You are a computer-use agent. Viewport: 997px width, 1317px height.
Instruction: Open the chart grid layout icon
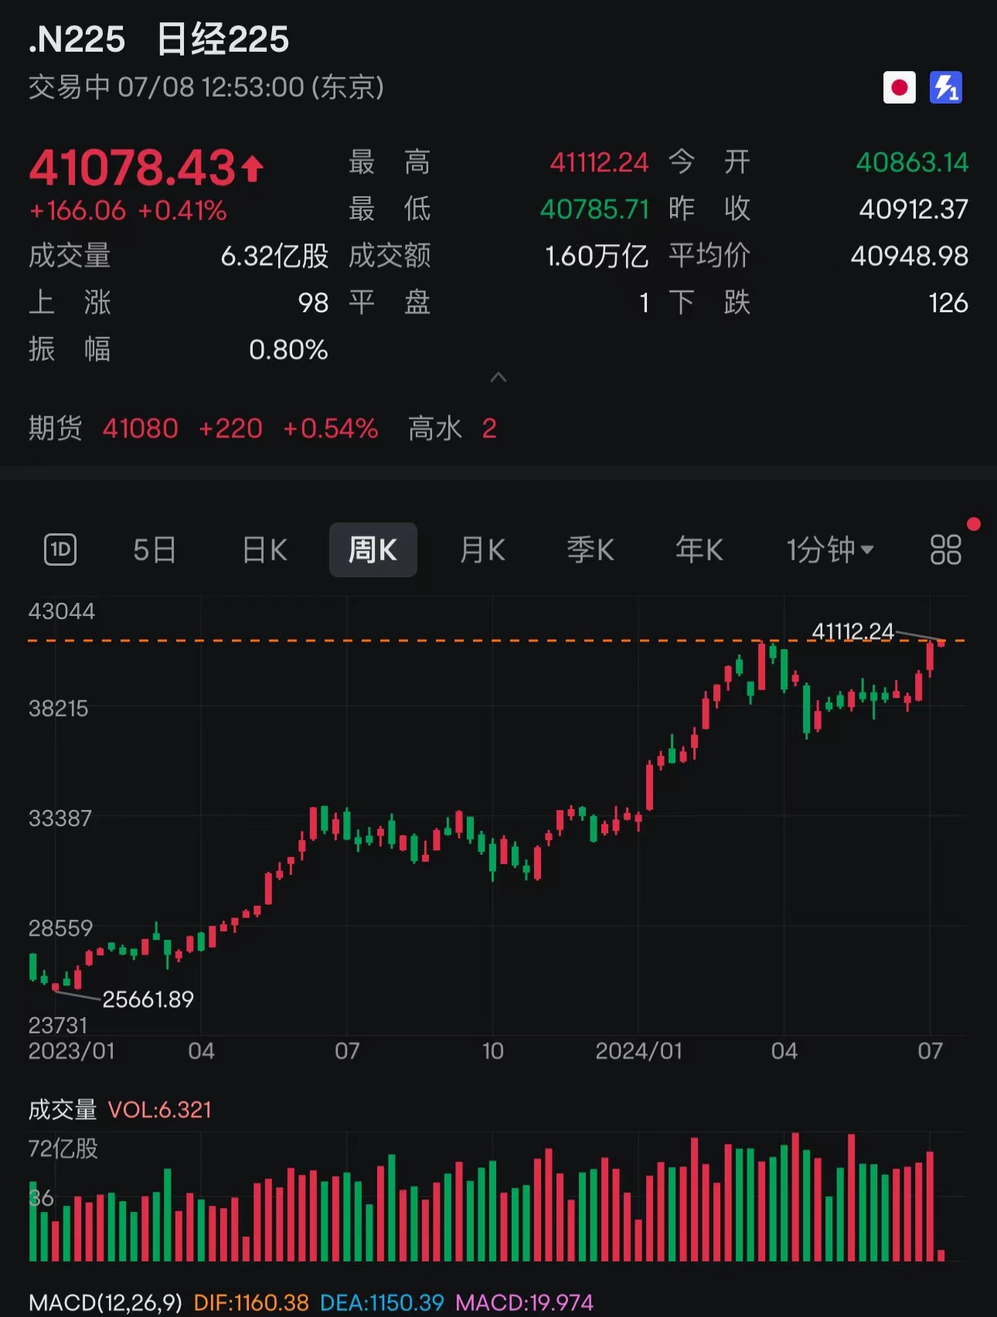pos(945,550)
